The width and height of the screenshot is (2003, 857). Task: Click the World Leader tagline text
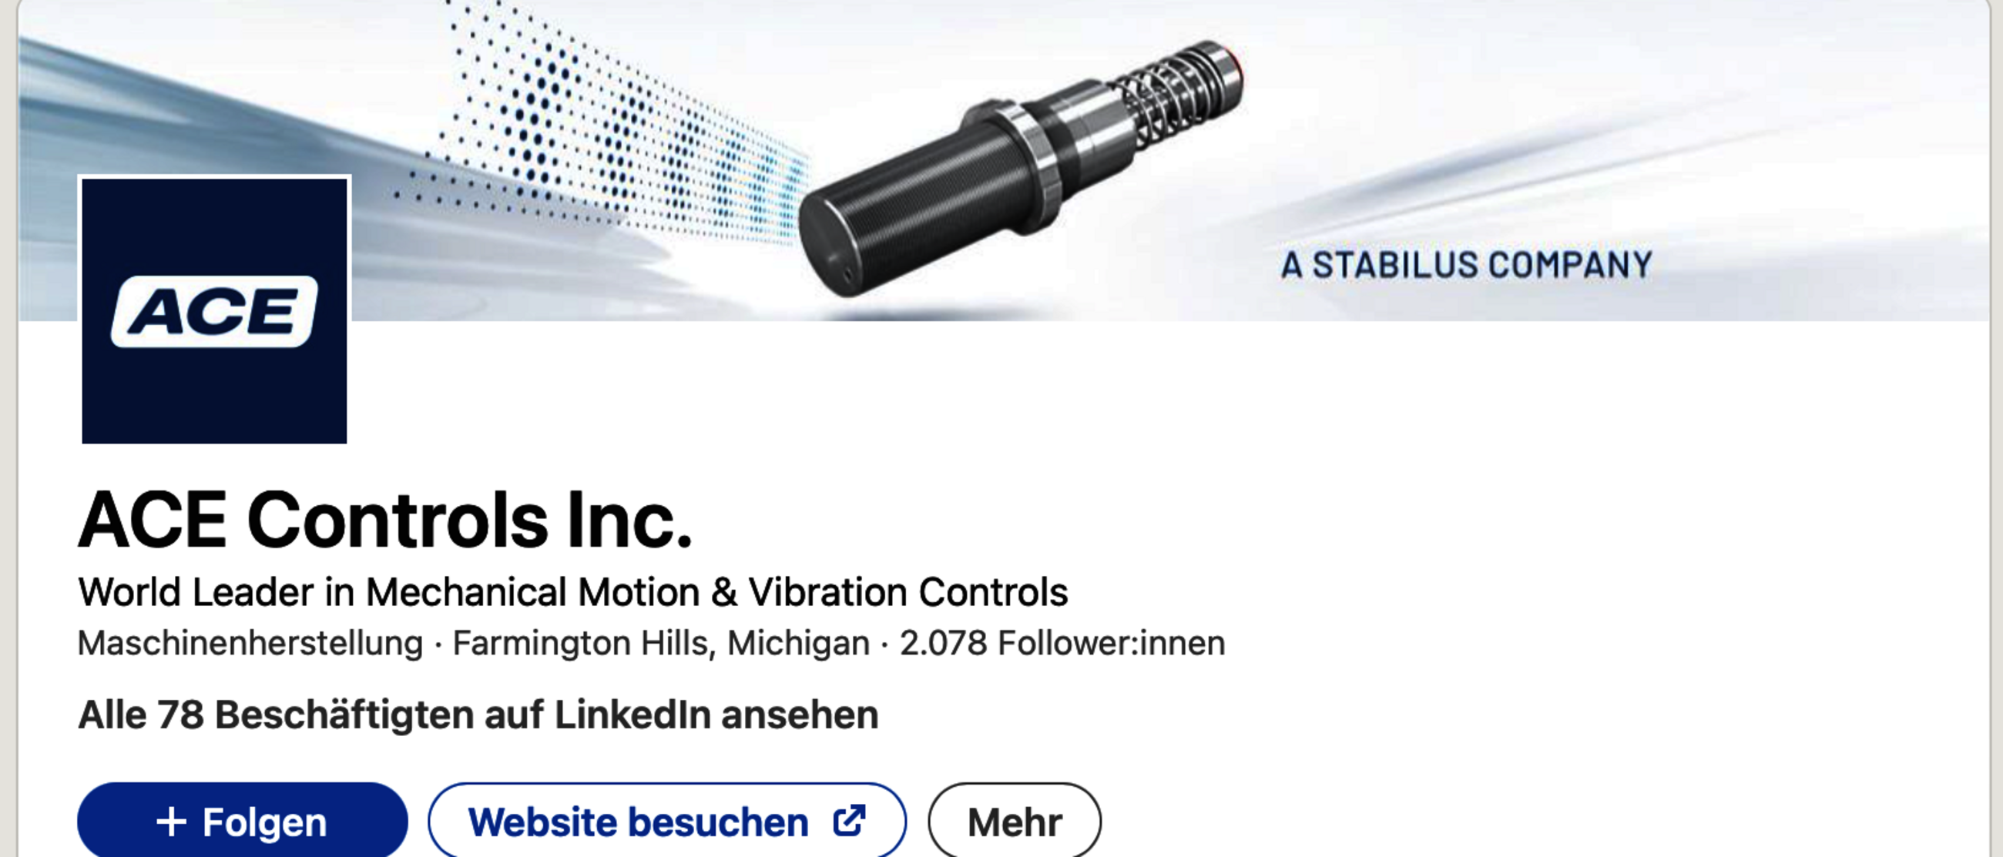tap(573, 592)
